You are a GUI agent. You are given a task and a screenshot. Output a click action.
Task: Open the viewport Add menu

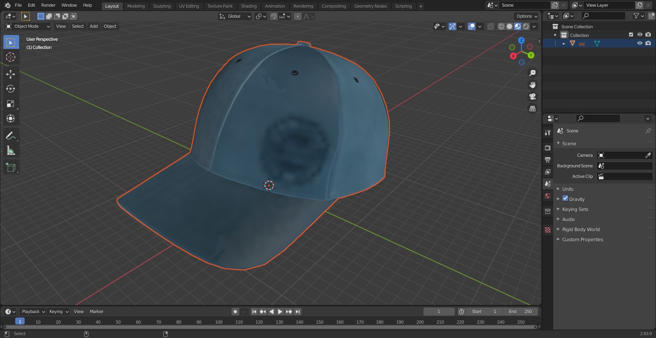94,26
